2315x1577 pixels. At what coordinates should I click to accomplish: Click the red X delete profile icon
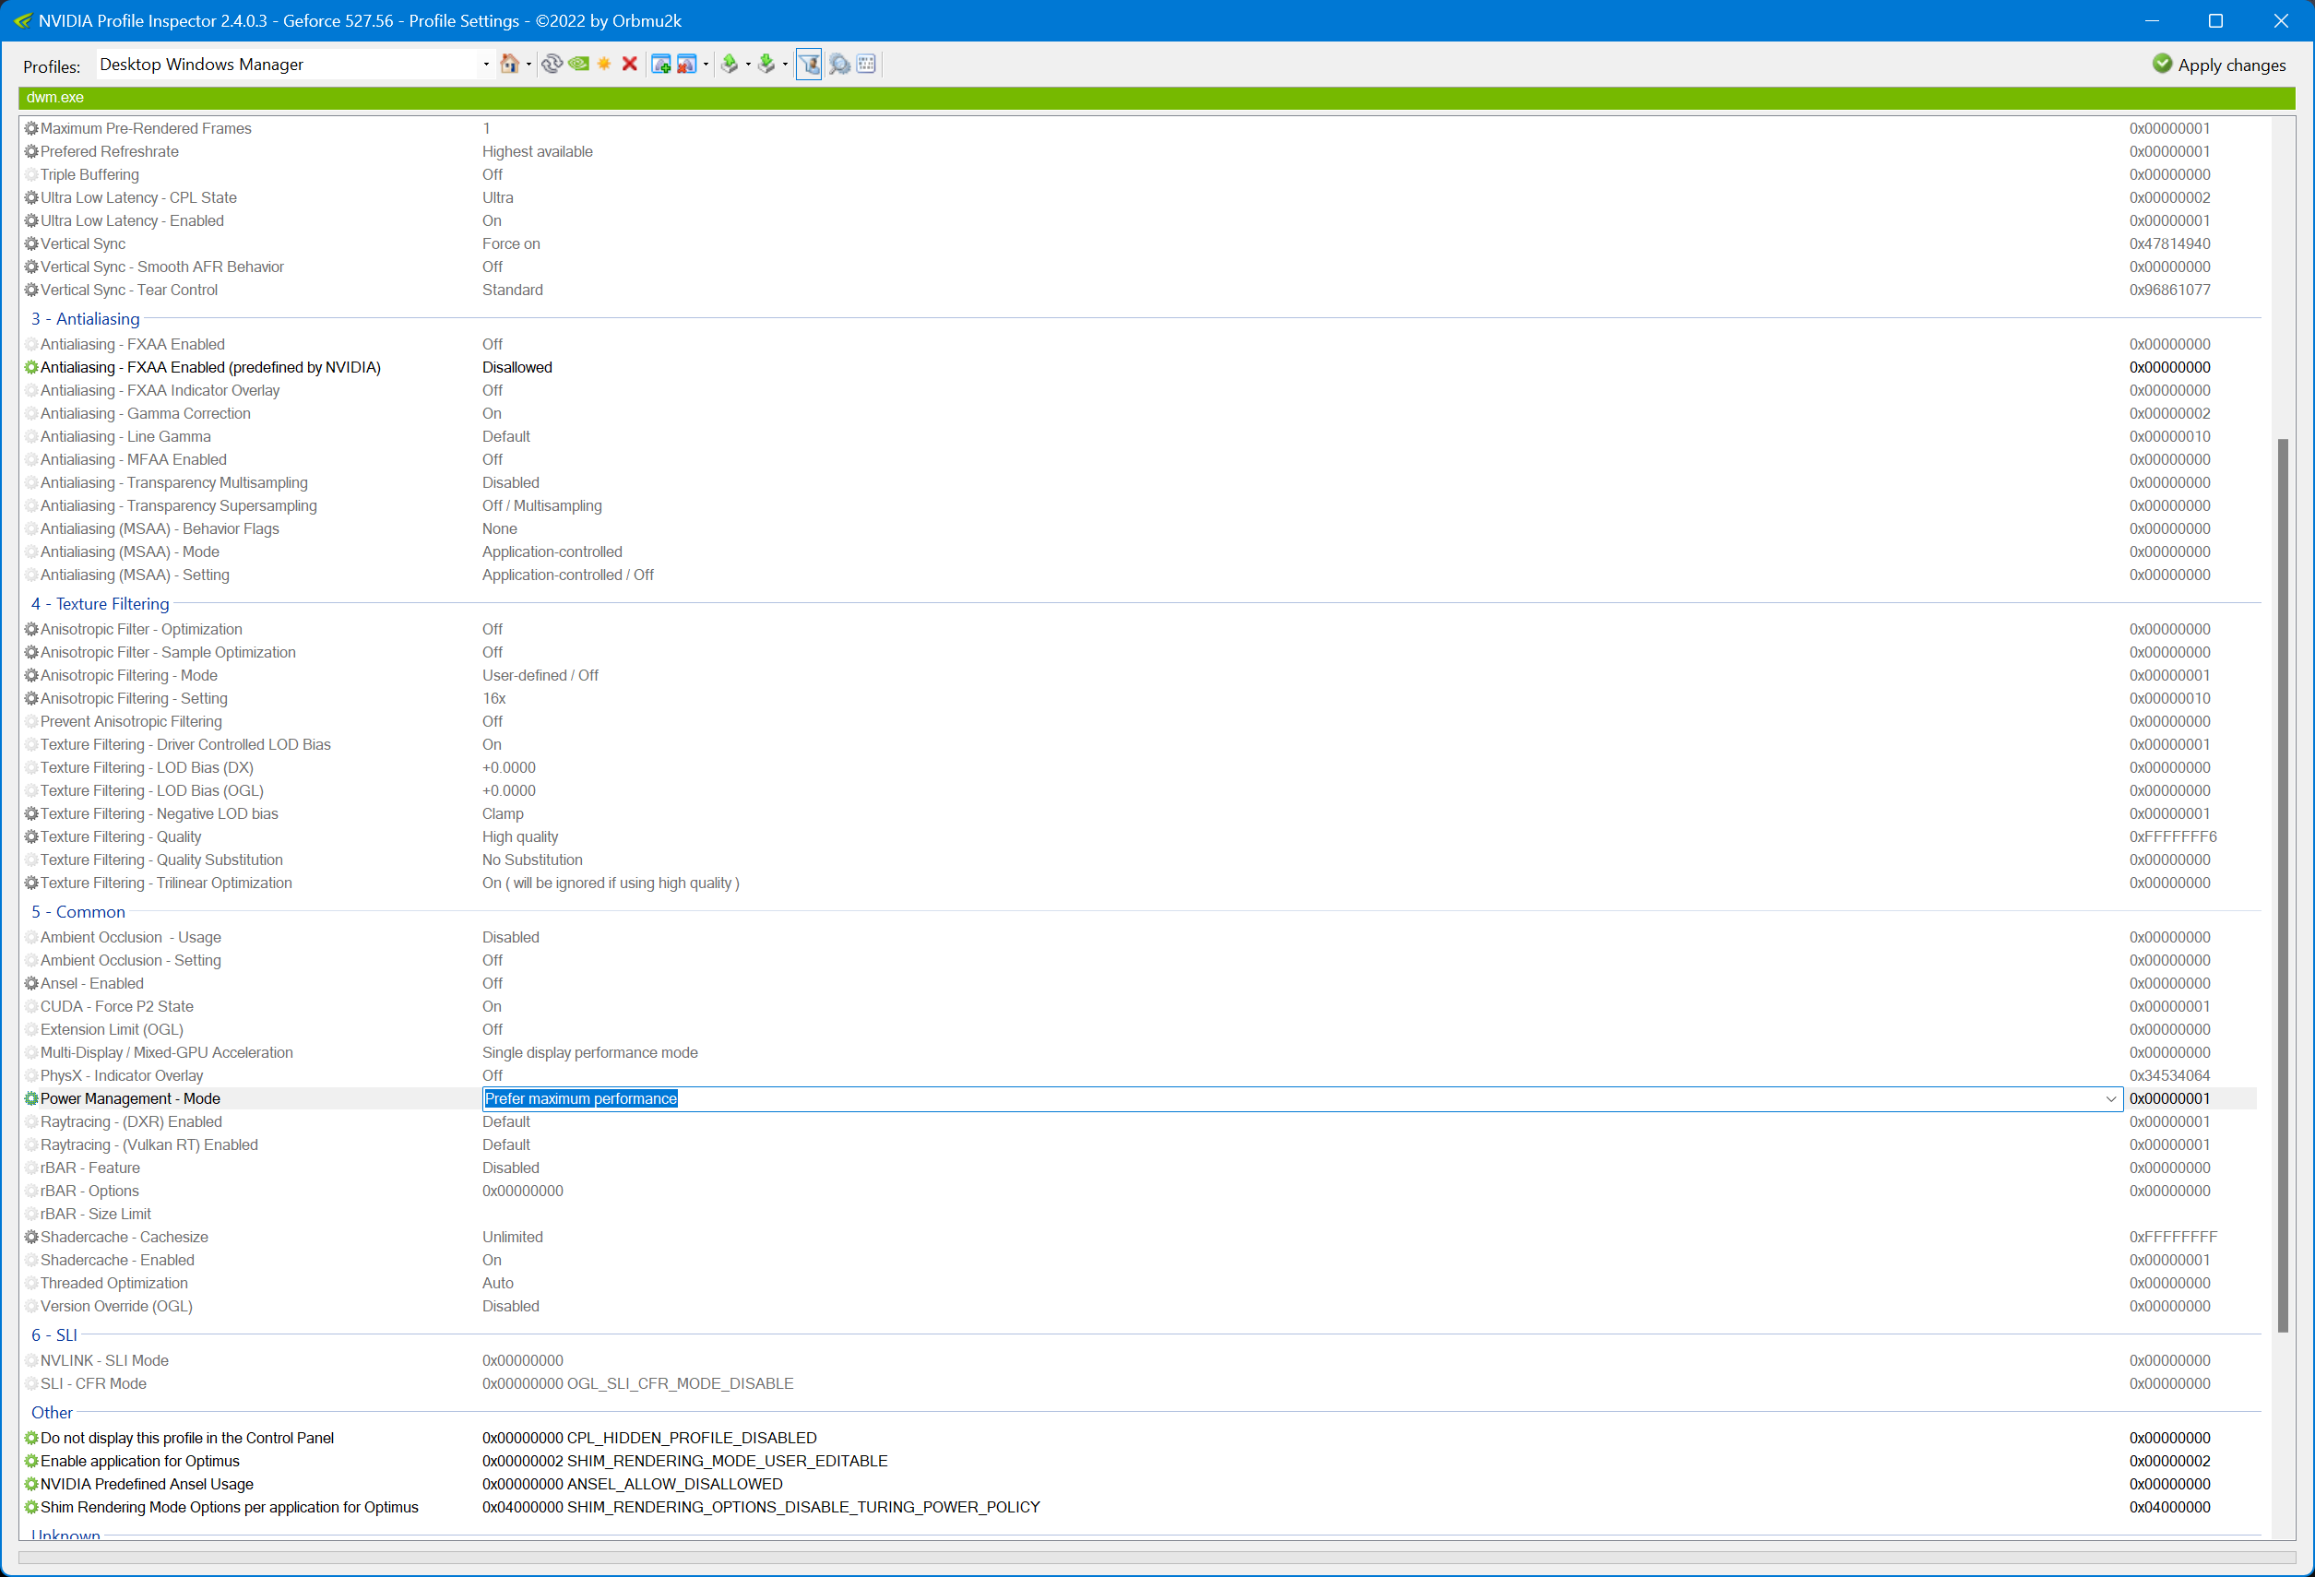[630, 65]
